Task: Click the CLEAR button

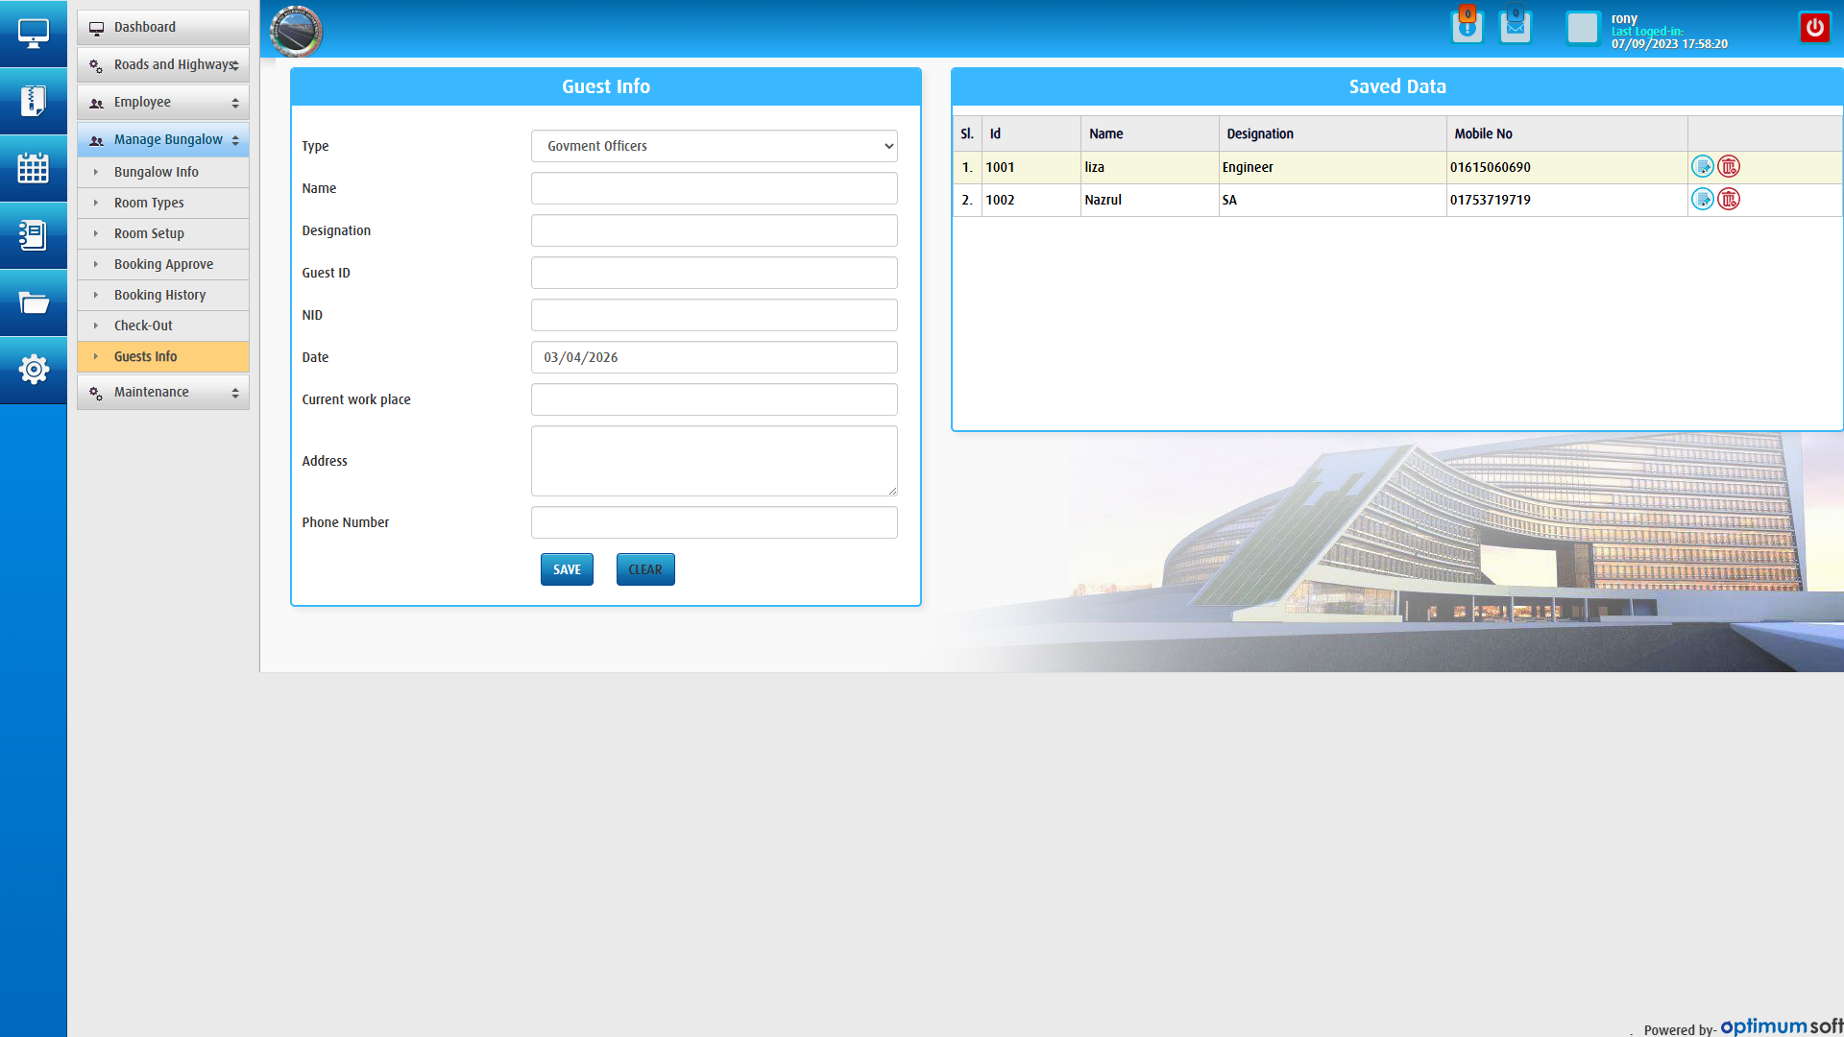Action: [645, 569]
